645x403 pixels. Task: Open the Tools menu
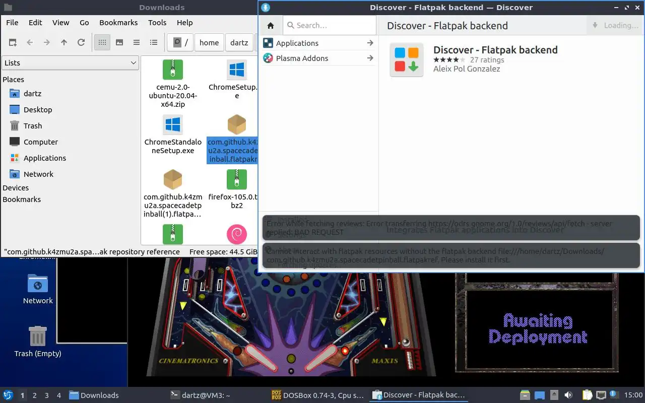(157, 22)
